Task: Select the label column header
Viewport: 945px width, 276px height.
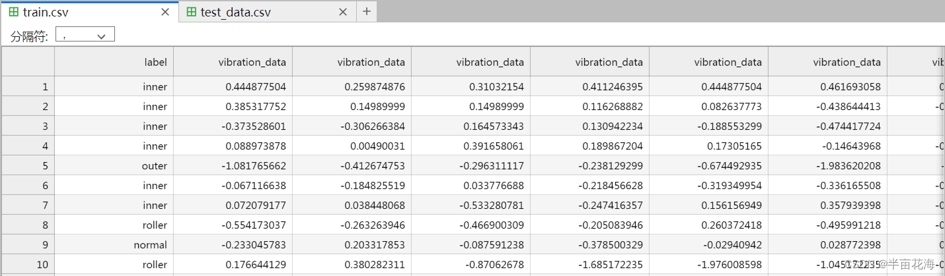Action: click(x=114, y=63)
